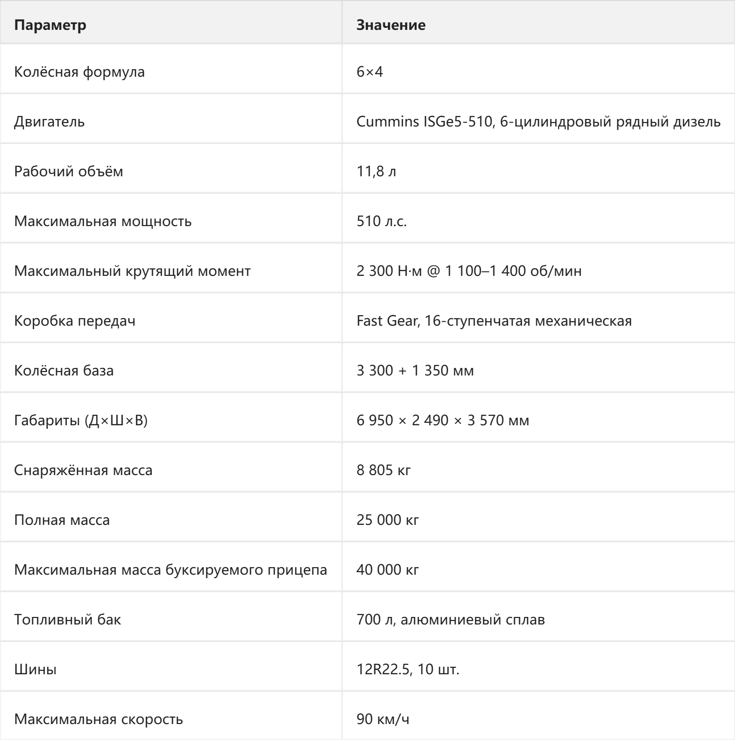Click the '11,8 л' value
This screenshot has height=740, width=735.
click(x=376, y=171)
